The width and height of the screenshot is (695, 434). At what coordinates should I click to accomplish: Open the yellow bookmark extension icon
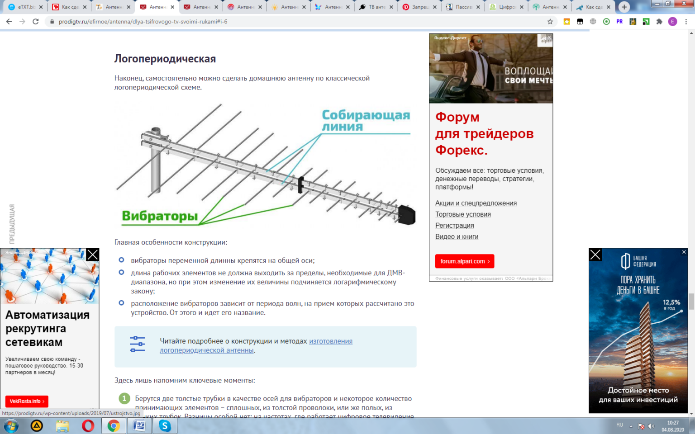tap(566, 21)
